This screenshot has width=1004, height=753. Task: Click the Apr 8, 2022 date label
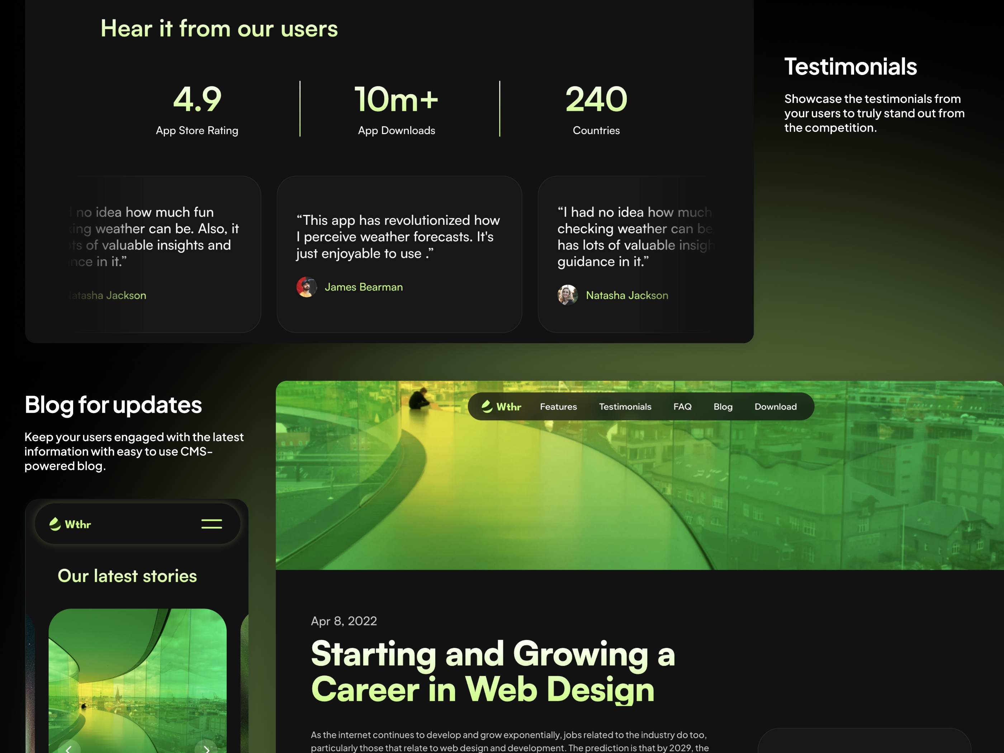pyautogui.click(x=343, y=620)
